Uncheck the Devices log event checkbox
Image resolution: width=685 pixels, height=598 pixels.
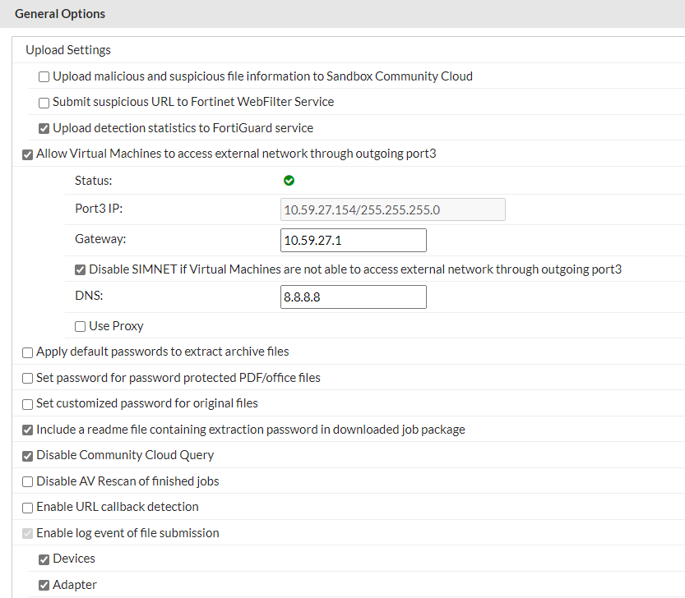tap(44, 559)
